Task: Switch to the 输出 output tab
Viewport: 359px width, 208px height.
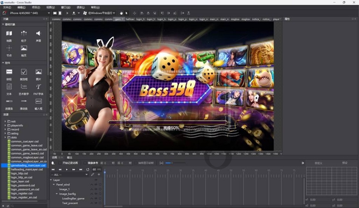Action: pyautogui.click(x=70, y=157)
